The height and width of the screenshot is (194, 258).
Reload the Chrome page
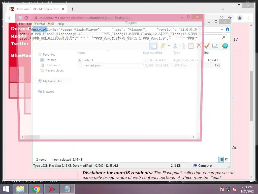(26, 18)
